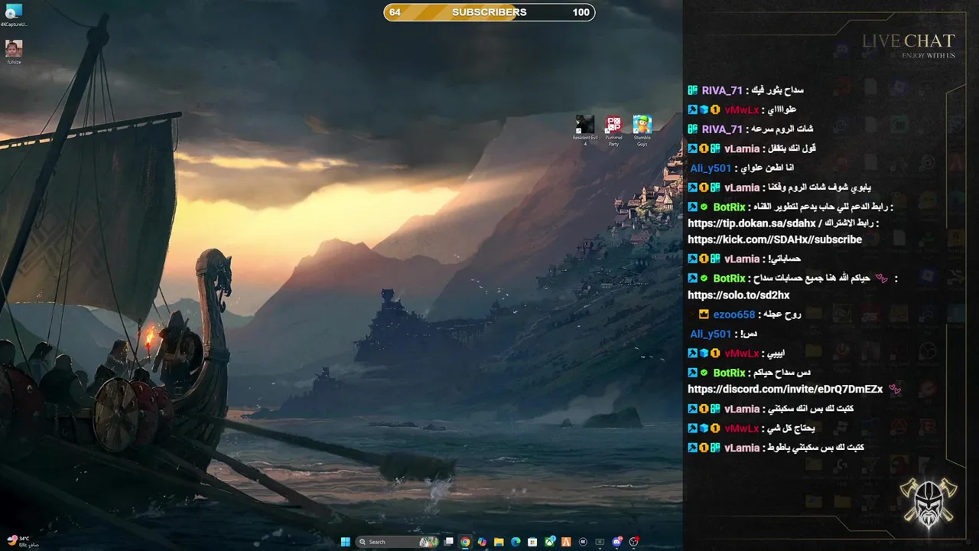Click RIVA_71 on the first chat message

coord(722,90)
